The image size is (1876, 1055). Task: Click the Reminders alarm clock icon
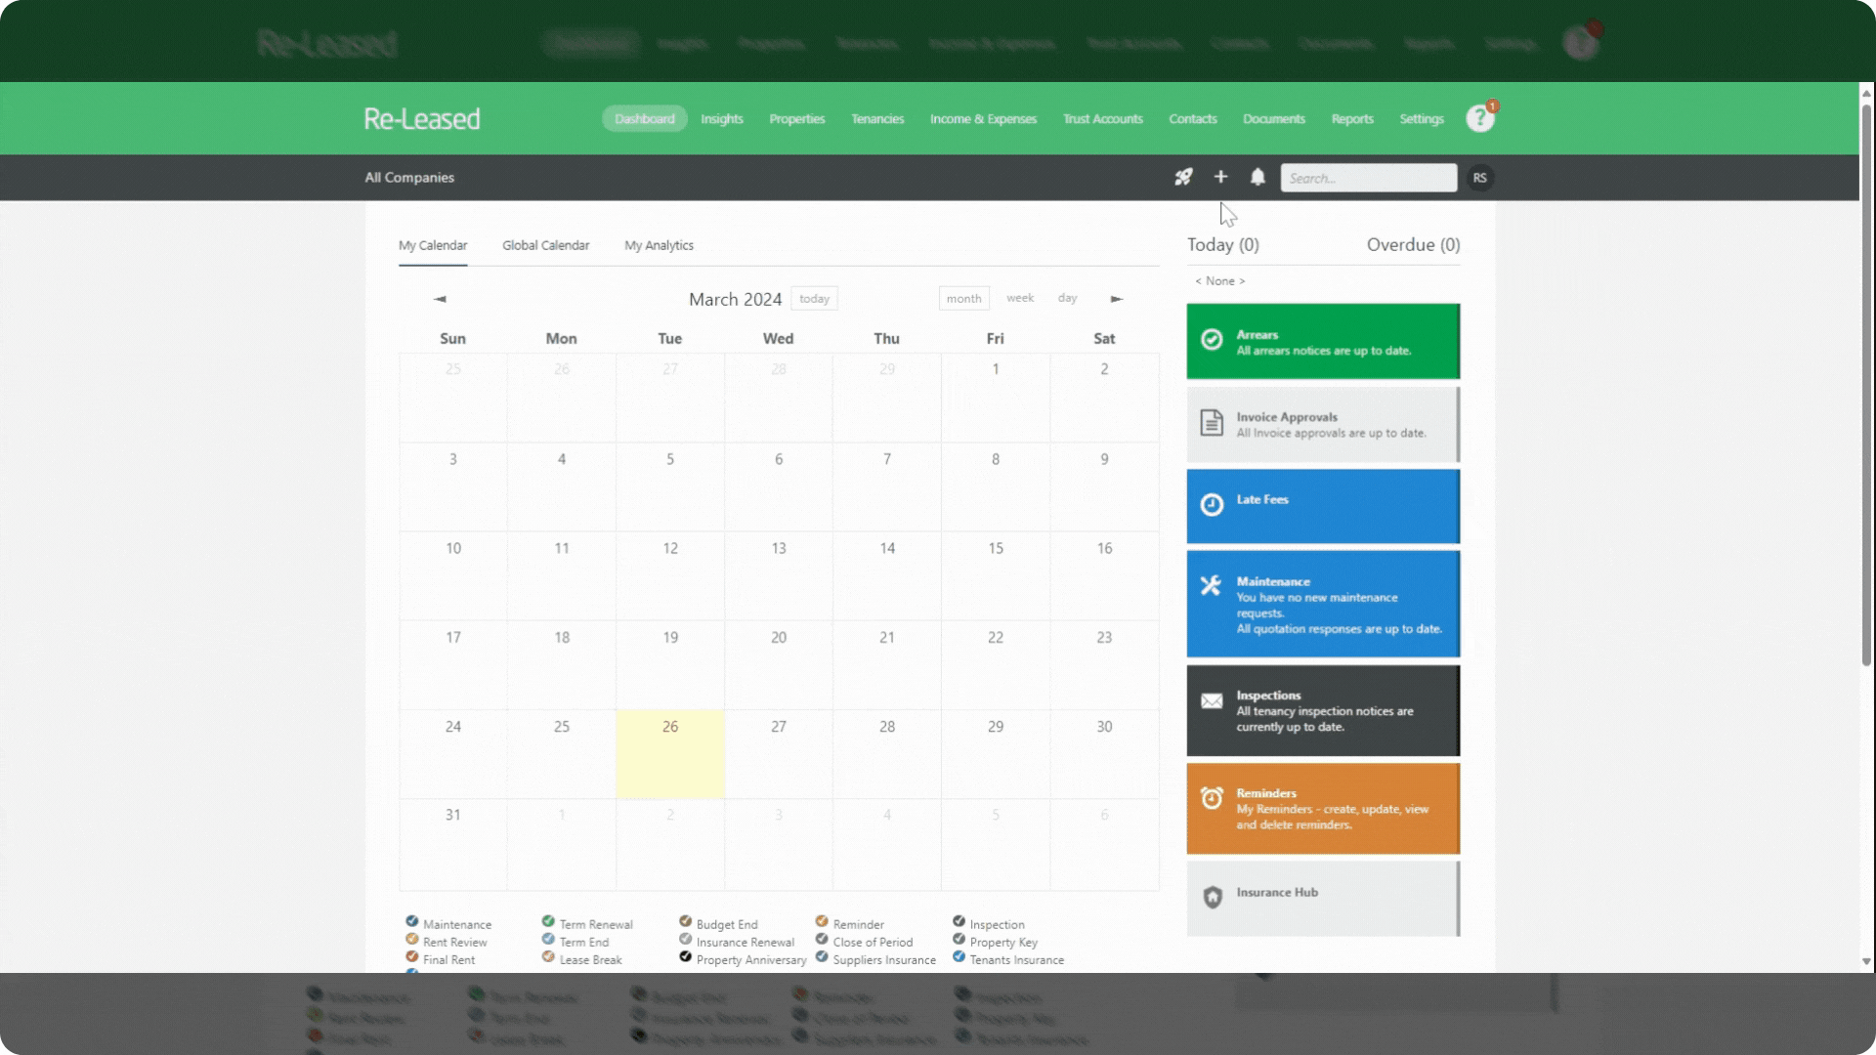click(x=1212, y=797)
